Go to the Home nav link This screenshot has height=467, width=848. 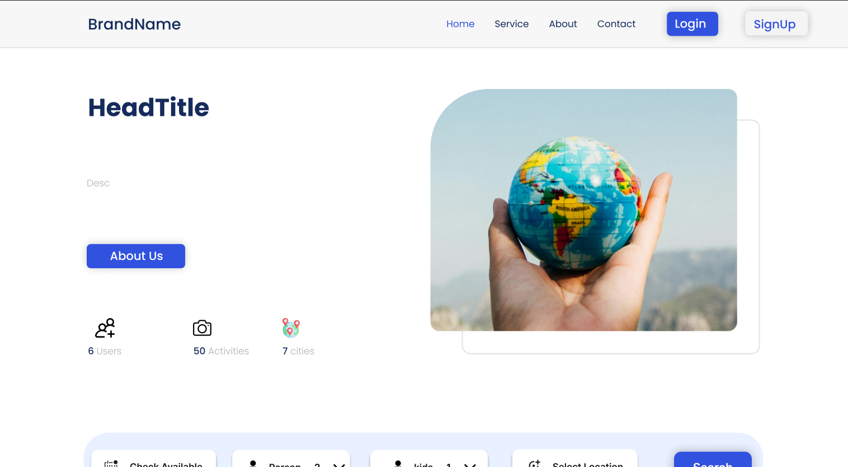point(460,24)
